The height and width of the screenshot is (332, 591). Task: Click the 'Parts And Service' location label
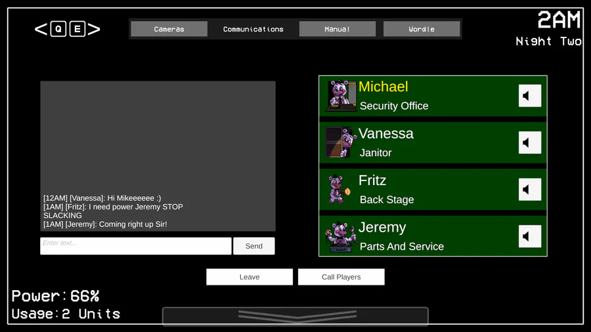(402, 247)
